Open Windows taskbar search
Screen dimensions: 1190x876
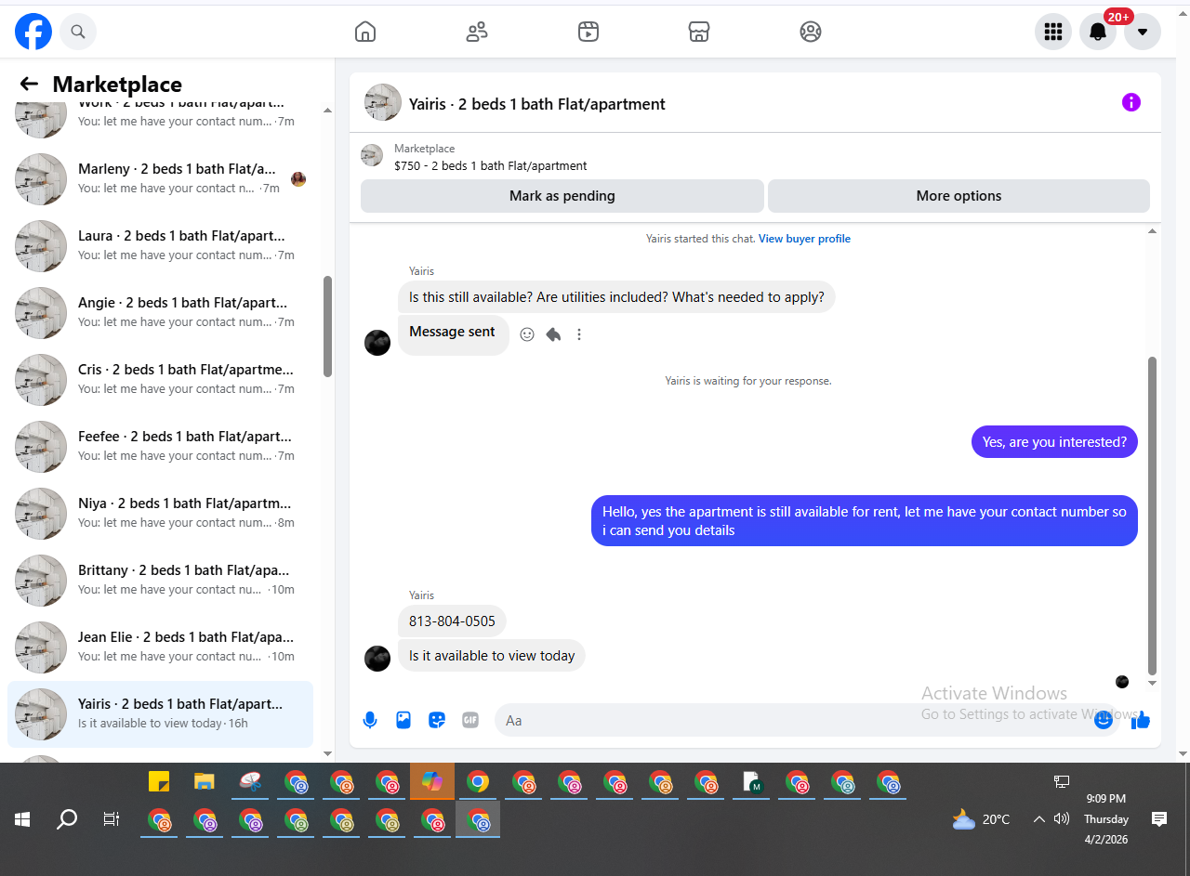67,819
